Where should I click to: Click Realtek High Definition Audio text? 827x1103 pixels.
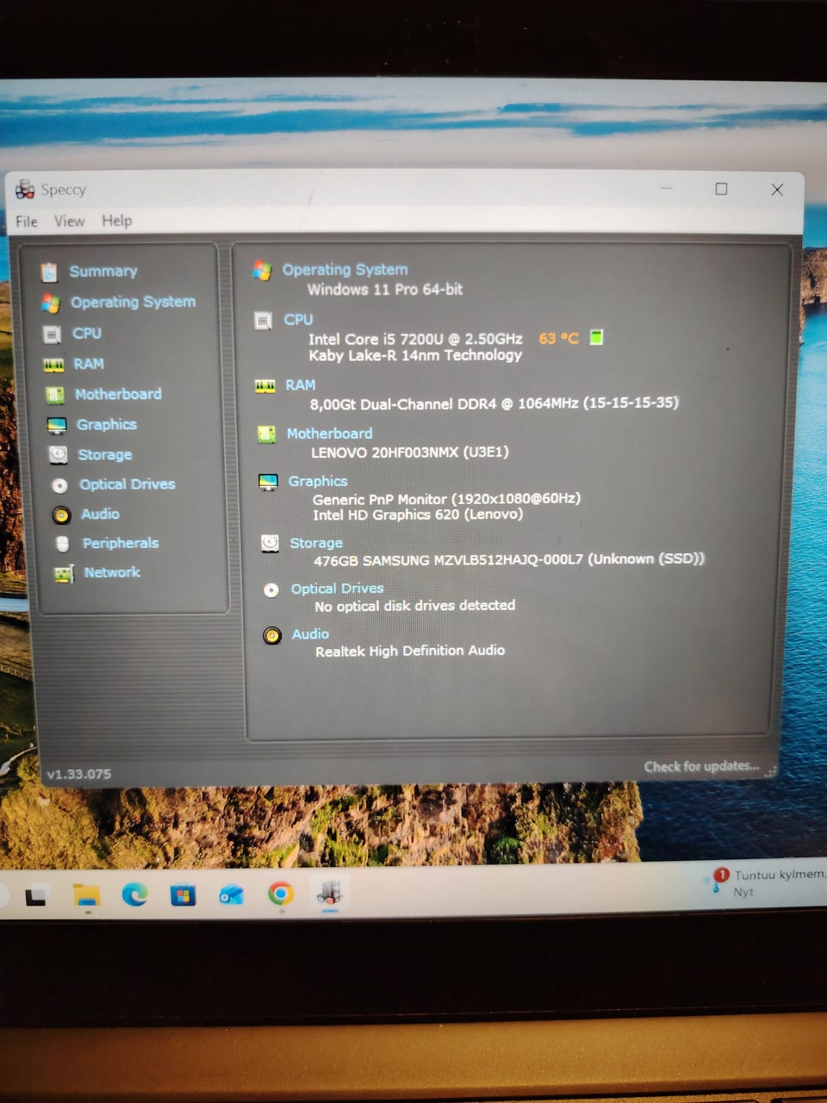coord(410,651)
